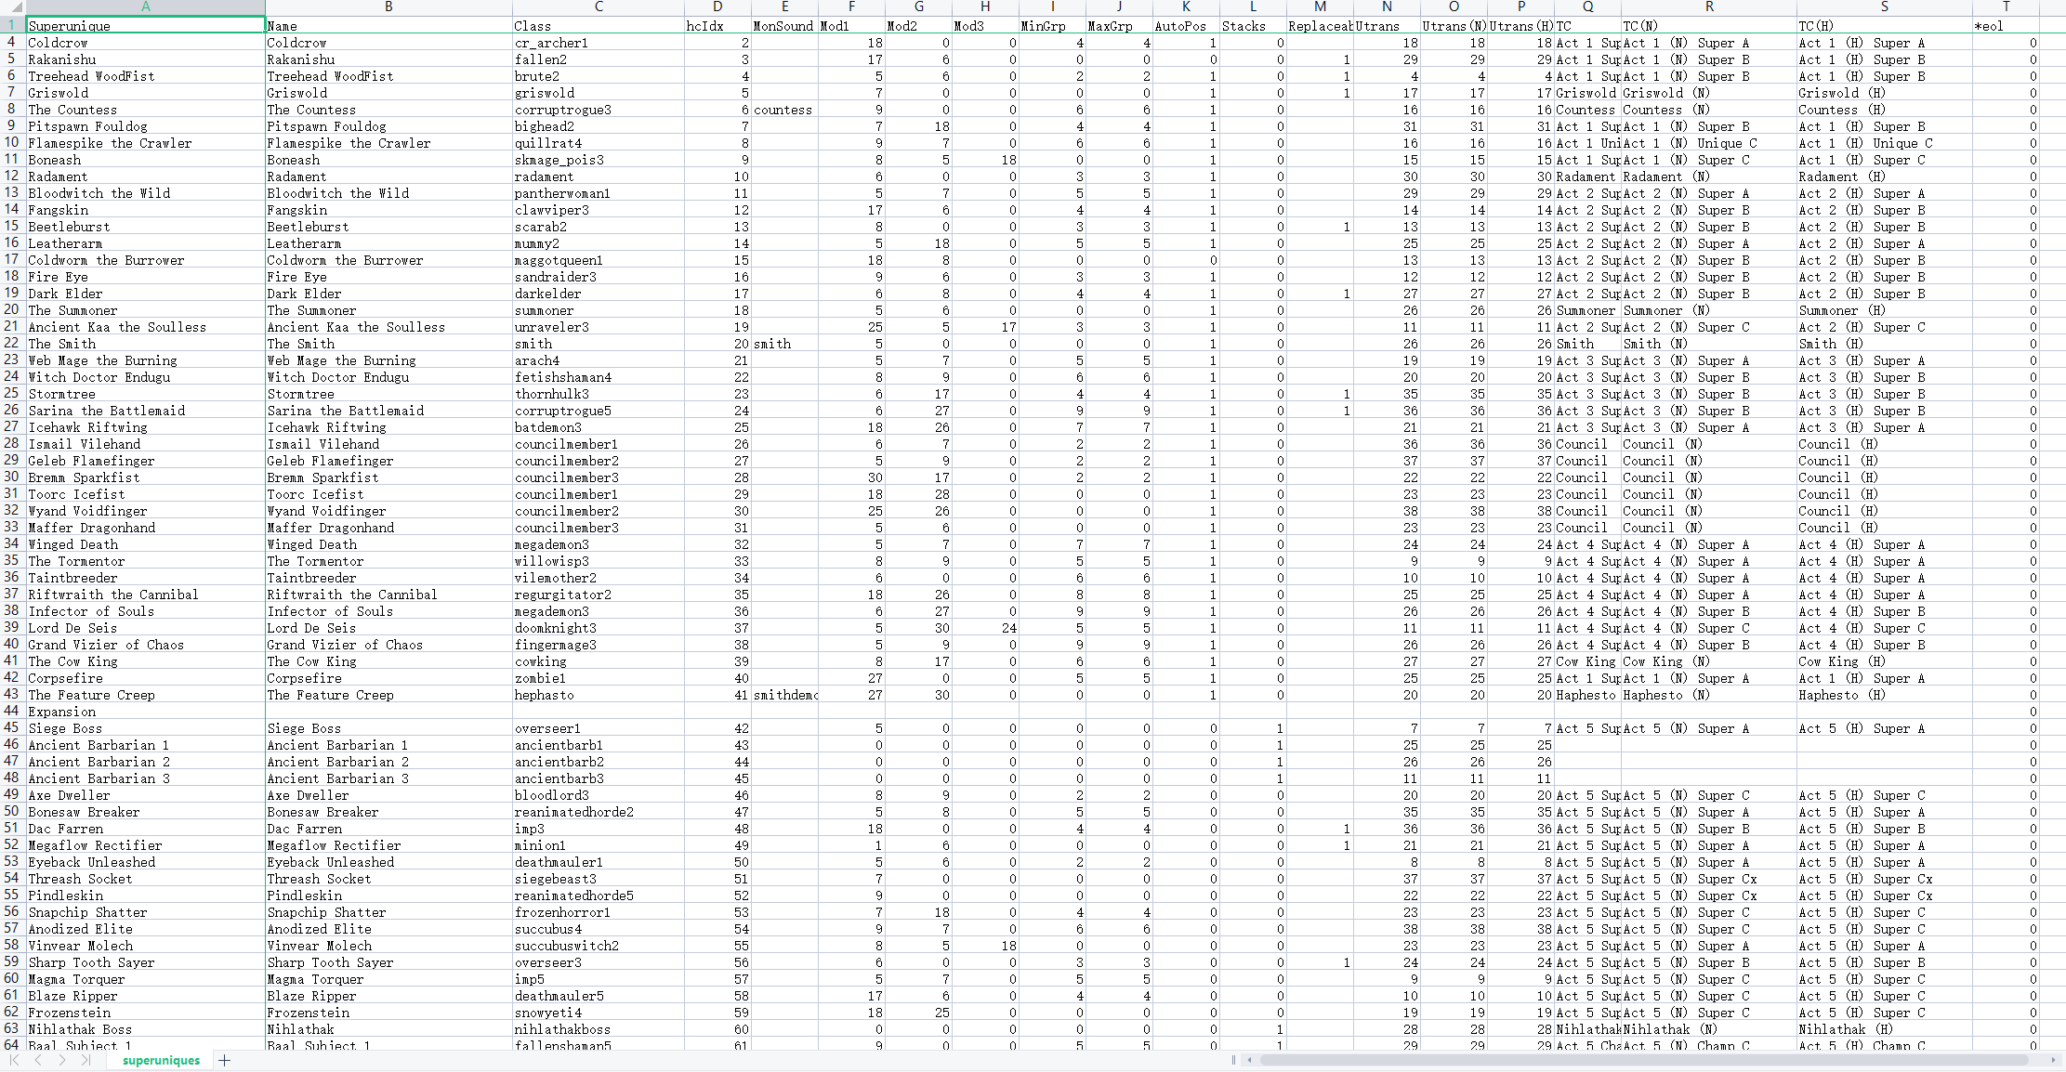
Task: Jump to first sheet using navigation arrow
Action: (15, 1060)
